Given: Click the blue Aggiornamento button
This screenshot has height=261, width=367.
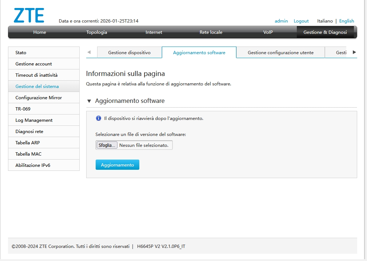Looking at the screenshot, I should coord(117,165).
